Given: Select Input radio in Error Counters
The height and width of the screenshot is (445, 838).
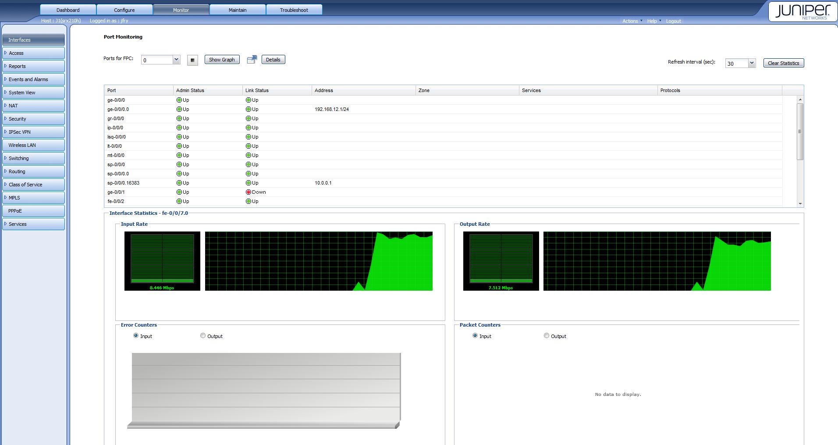Looking at the screenshot, I should [136, 336].
